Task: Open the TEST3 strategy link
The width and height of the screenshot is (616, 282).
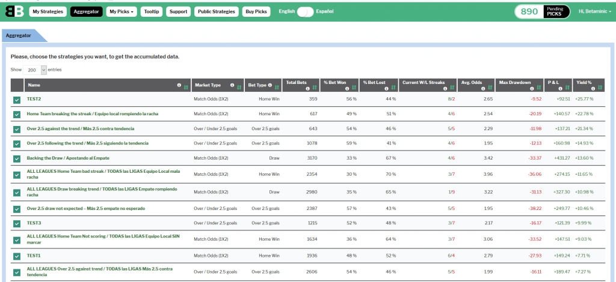Action: pyautogui.click(x=34, y=223)
